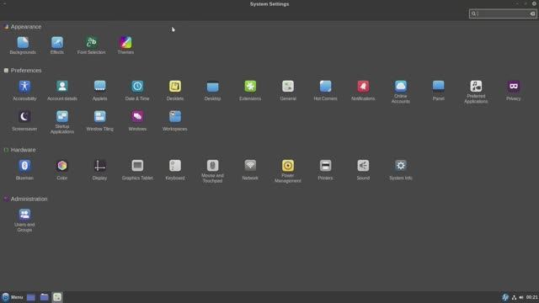
Task: Open Mouse and Touchpad settings
Action: pyautogui.click(x=212, y=172)
